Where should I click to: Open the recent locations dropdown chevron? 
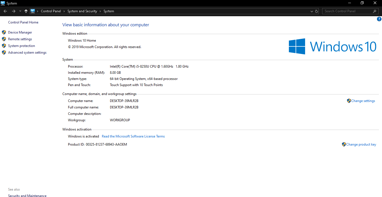tap(20, 11)
